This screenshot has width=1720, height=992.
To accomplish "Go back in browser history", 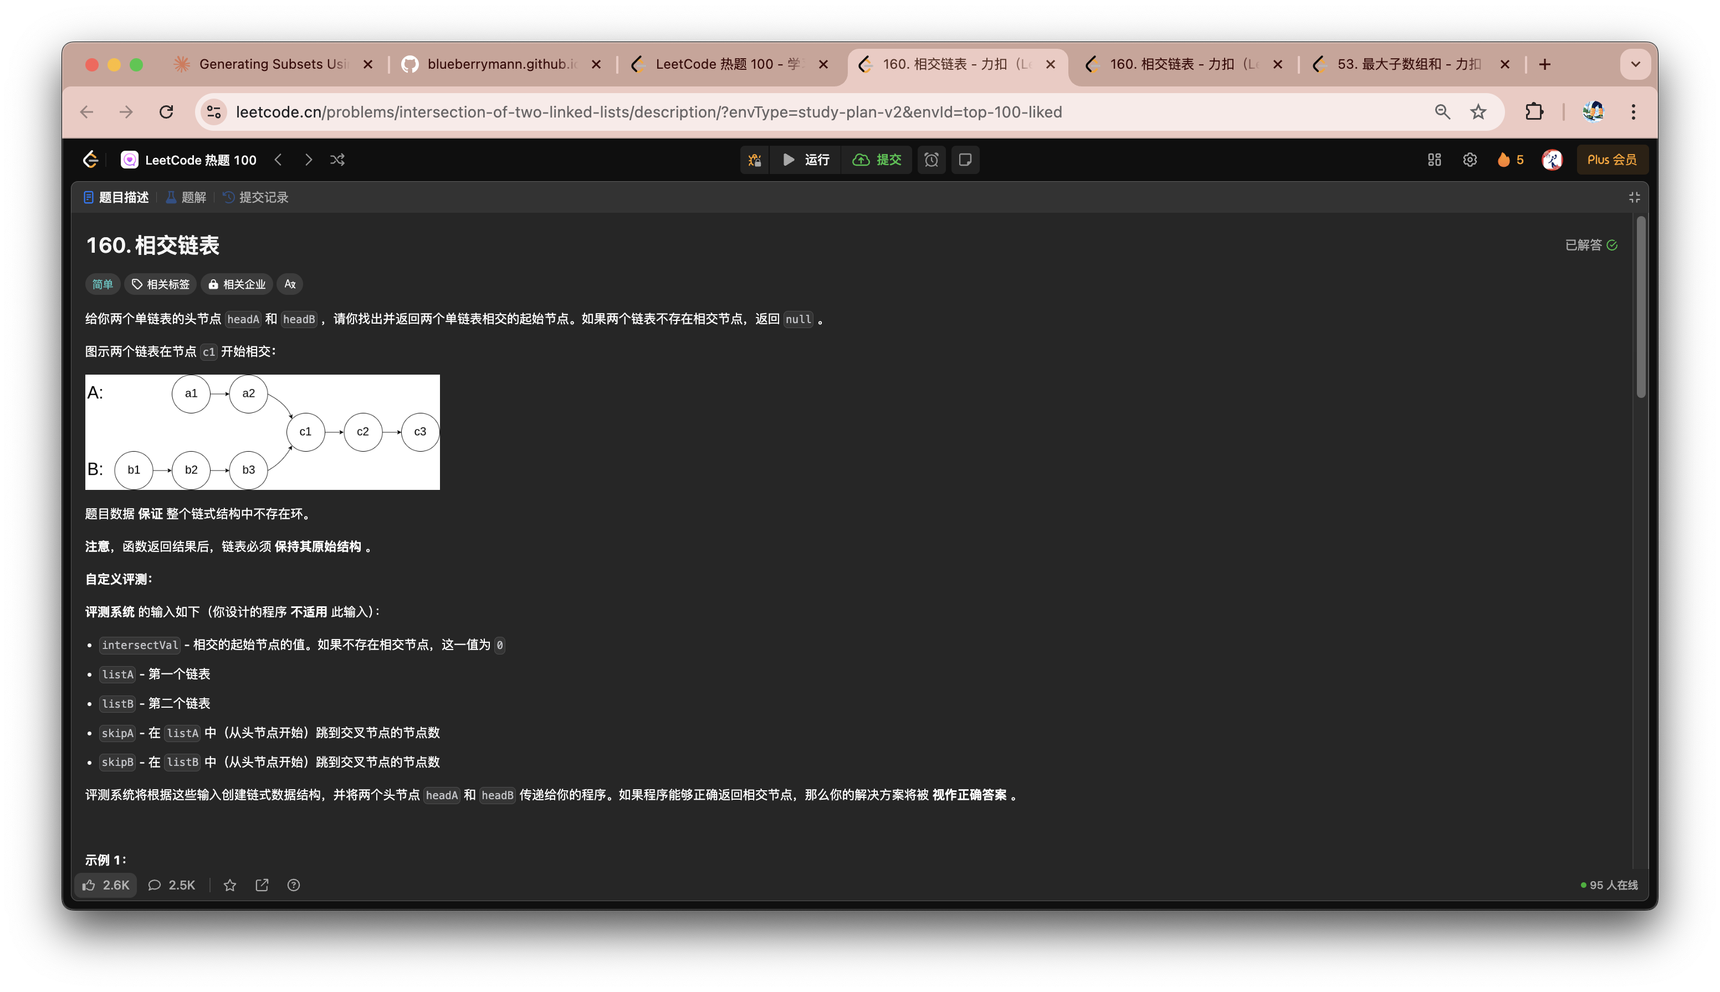I will coord(87,112).
